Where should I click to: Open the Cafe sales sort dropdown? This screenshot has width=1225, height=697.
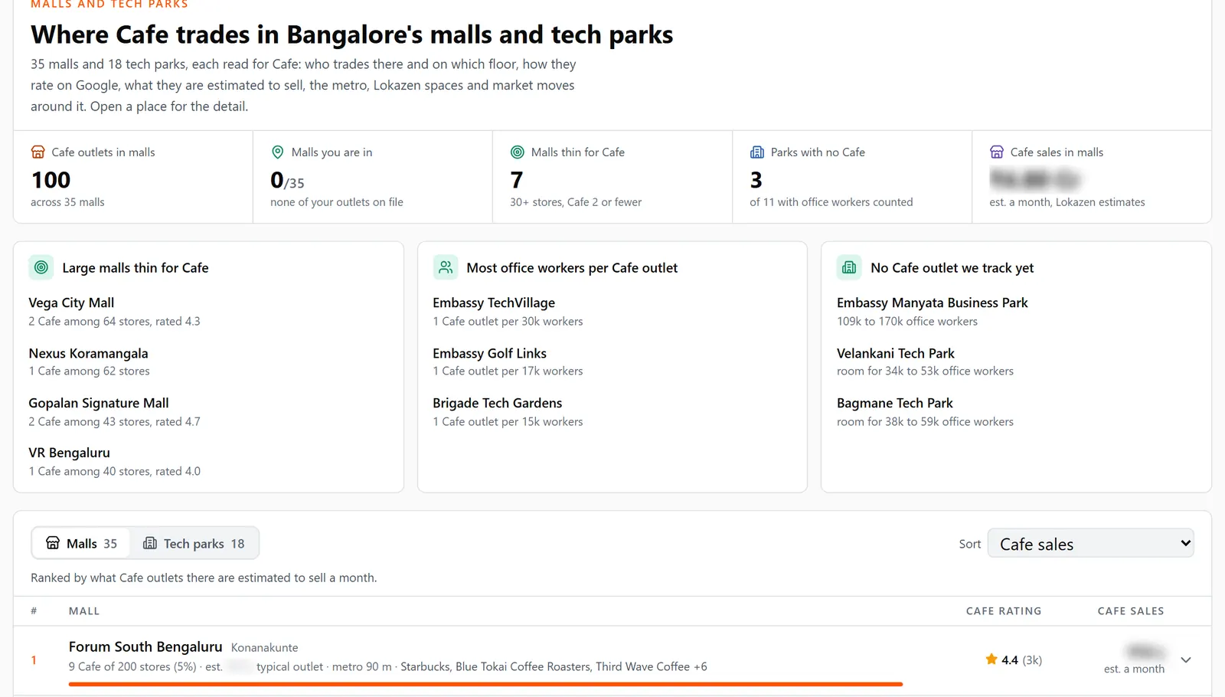[1090, 543]
